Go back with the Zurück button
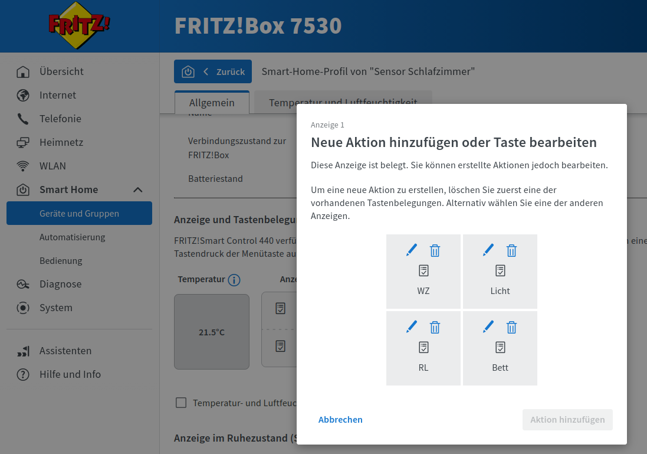Viewport: 647px width, 454px height. coord(213,71)
